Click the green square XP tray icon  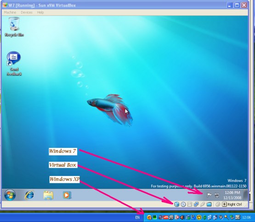(x=155, y=217)
